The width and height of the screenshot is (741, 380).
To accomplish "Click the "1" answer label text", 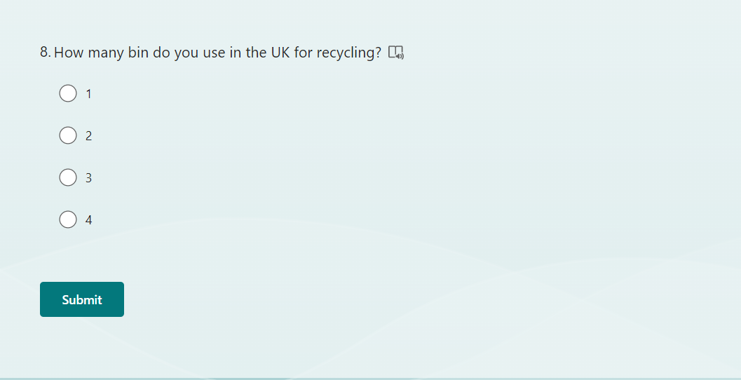I will point(88,94).
